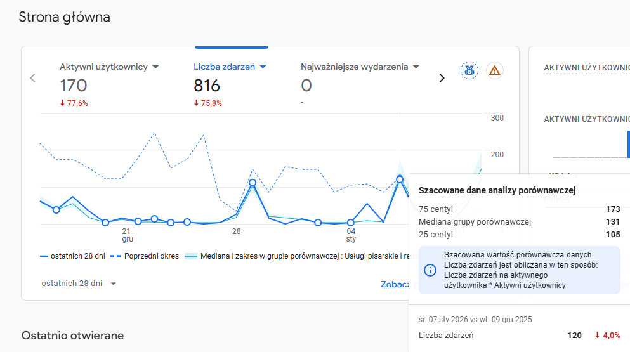Click the 21 gru axis label
The width and height of the screenshot is (630, 352).
coord(127,235)
